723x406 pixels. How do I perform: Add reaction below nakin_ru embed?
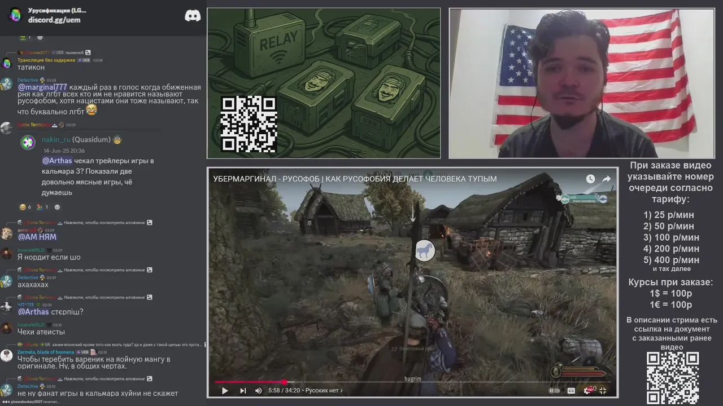point(57,207)
